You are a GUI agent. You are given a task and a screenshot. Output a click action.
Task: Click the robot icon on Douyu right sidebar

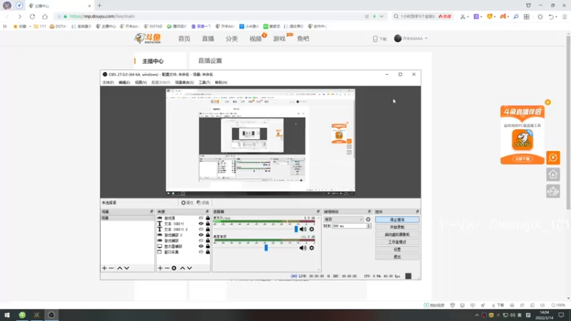(x=552, y=191)
